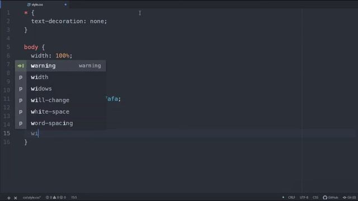Click the plus icon in status bar

[x=9, y=198]
